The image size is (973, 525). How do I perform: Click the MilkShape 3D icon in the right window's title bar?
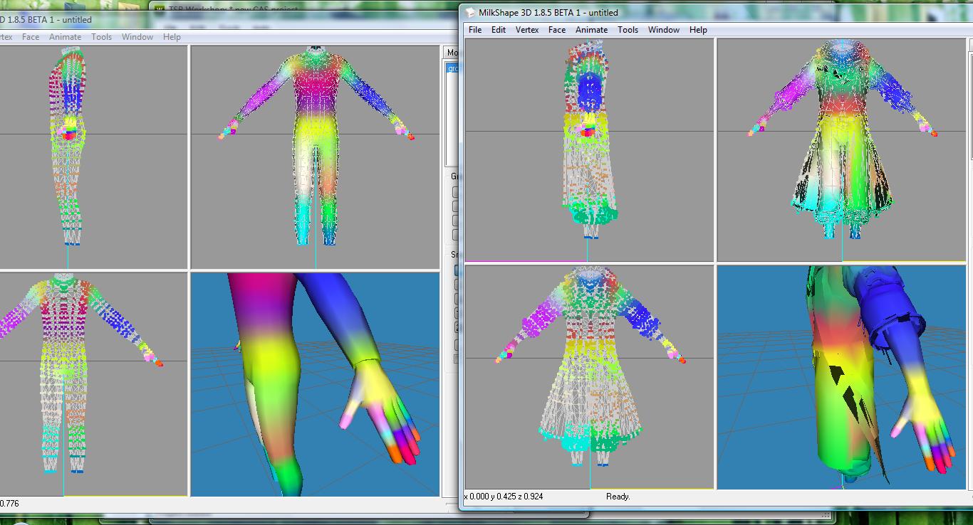point(470,13)
